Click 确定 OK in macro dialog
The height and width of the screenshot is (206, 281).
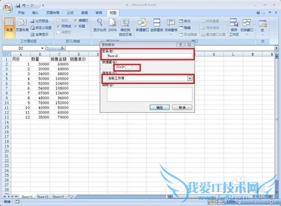click(160, 107)
